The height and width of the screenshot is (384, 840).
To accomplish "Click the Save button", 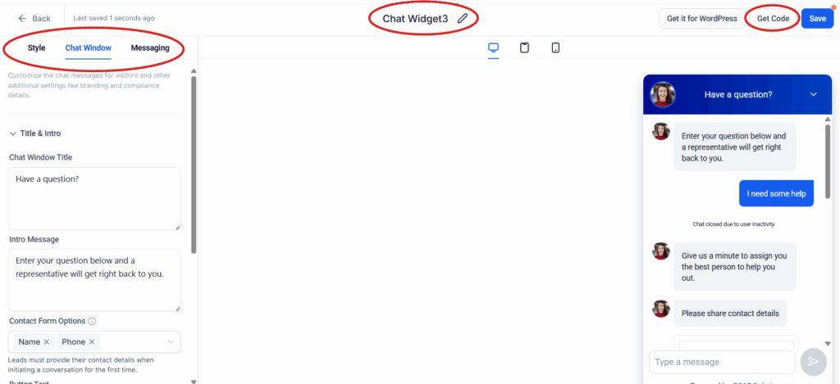I will [818, 19].
